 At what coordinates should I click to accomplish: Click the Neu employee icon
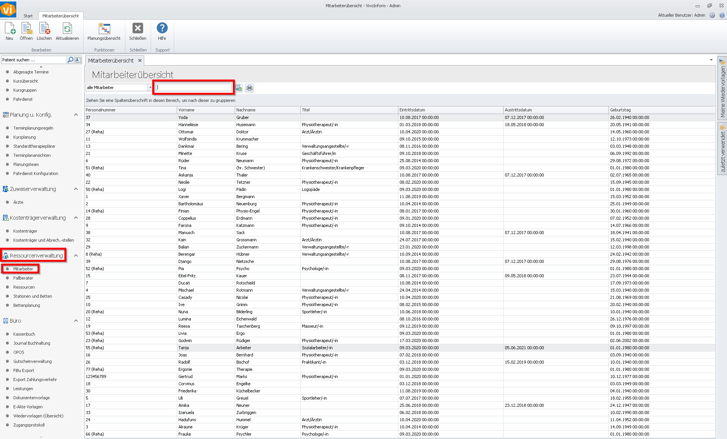(x=10, y=30)
